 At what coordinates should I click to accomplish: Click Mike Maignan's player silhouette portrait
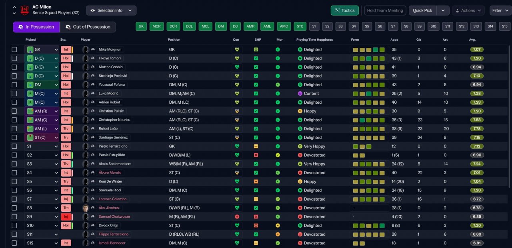tap(85, 49)
